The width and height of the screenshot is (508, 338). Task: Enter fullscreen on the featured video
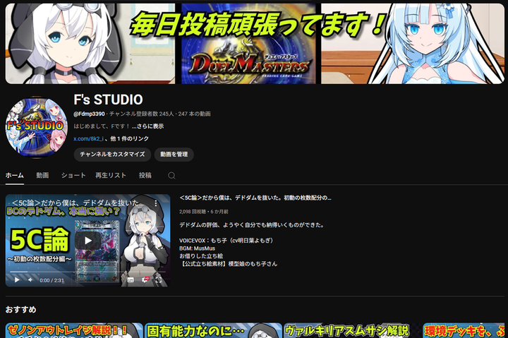[x=159, y=279]
